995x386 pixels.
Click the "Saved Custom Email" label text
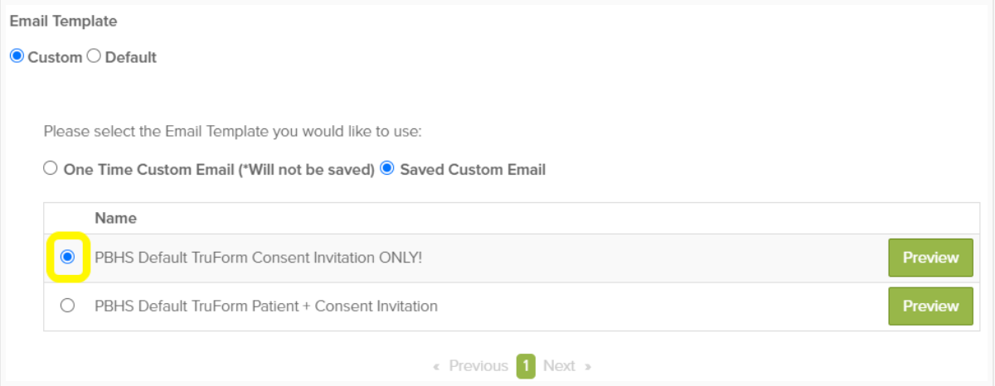pyautogui.click(x=473, y=169)
